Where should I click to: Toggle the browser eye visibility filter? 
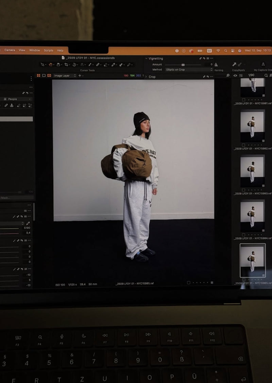235,76
